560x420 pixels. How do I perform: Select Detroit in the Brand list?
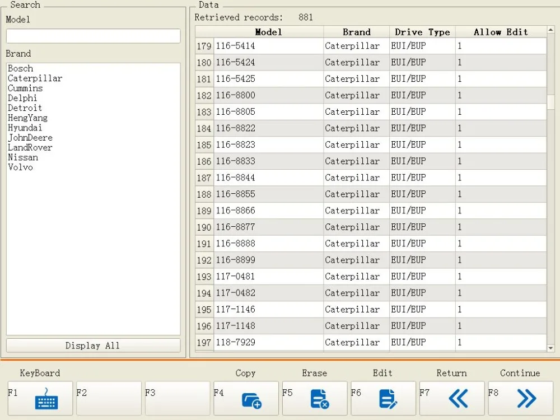tap(25, 108)
